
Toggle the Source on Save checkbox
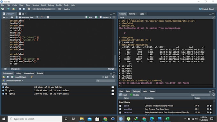[20, 18]
